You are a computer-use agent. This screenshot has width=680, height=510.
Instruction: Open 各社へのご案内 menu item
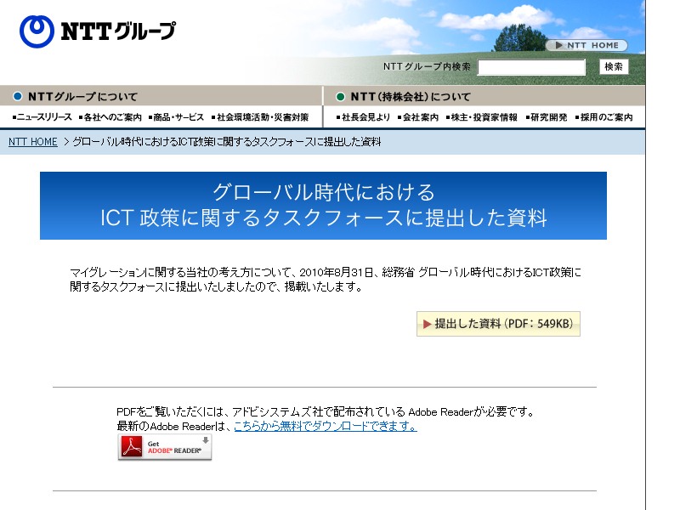(110, 117)
